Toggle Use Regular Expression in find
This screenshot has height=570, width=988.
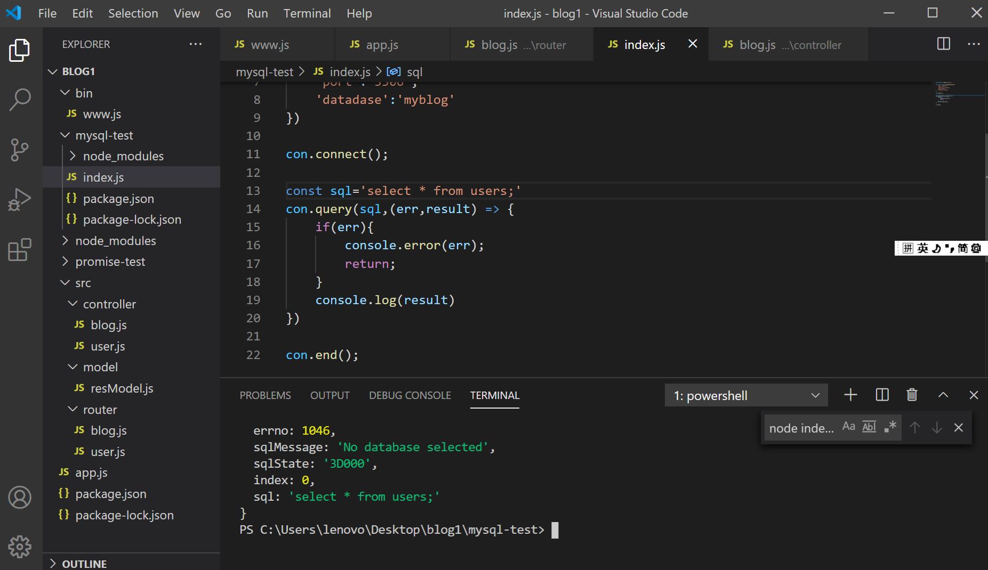890,427
